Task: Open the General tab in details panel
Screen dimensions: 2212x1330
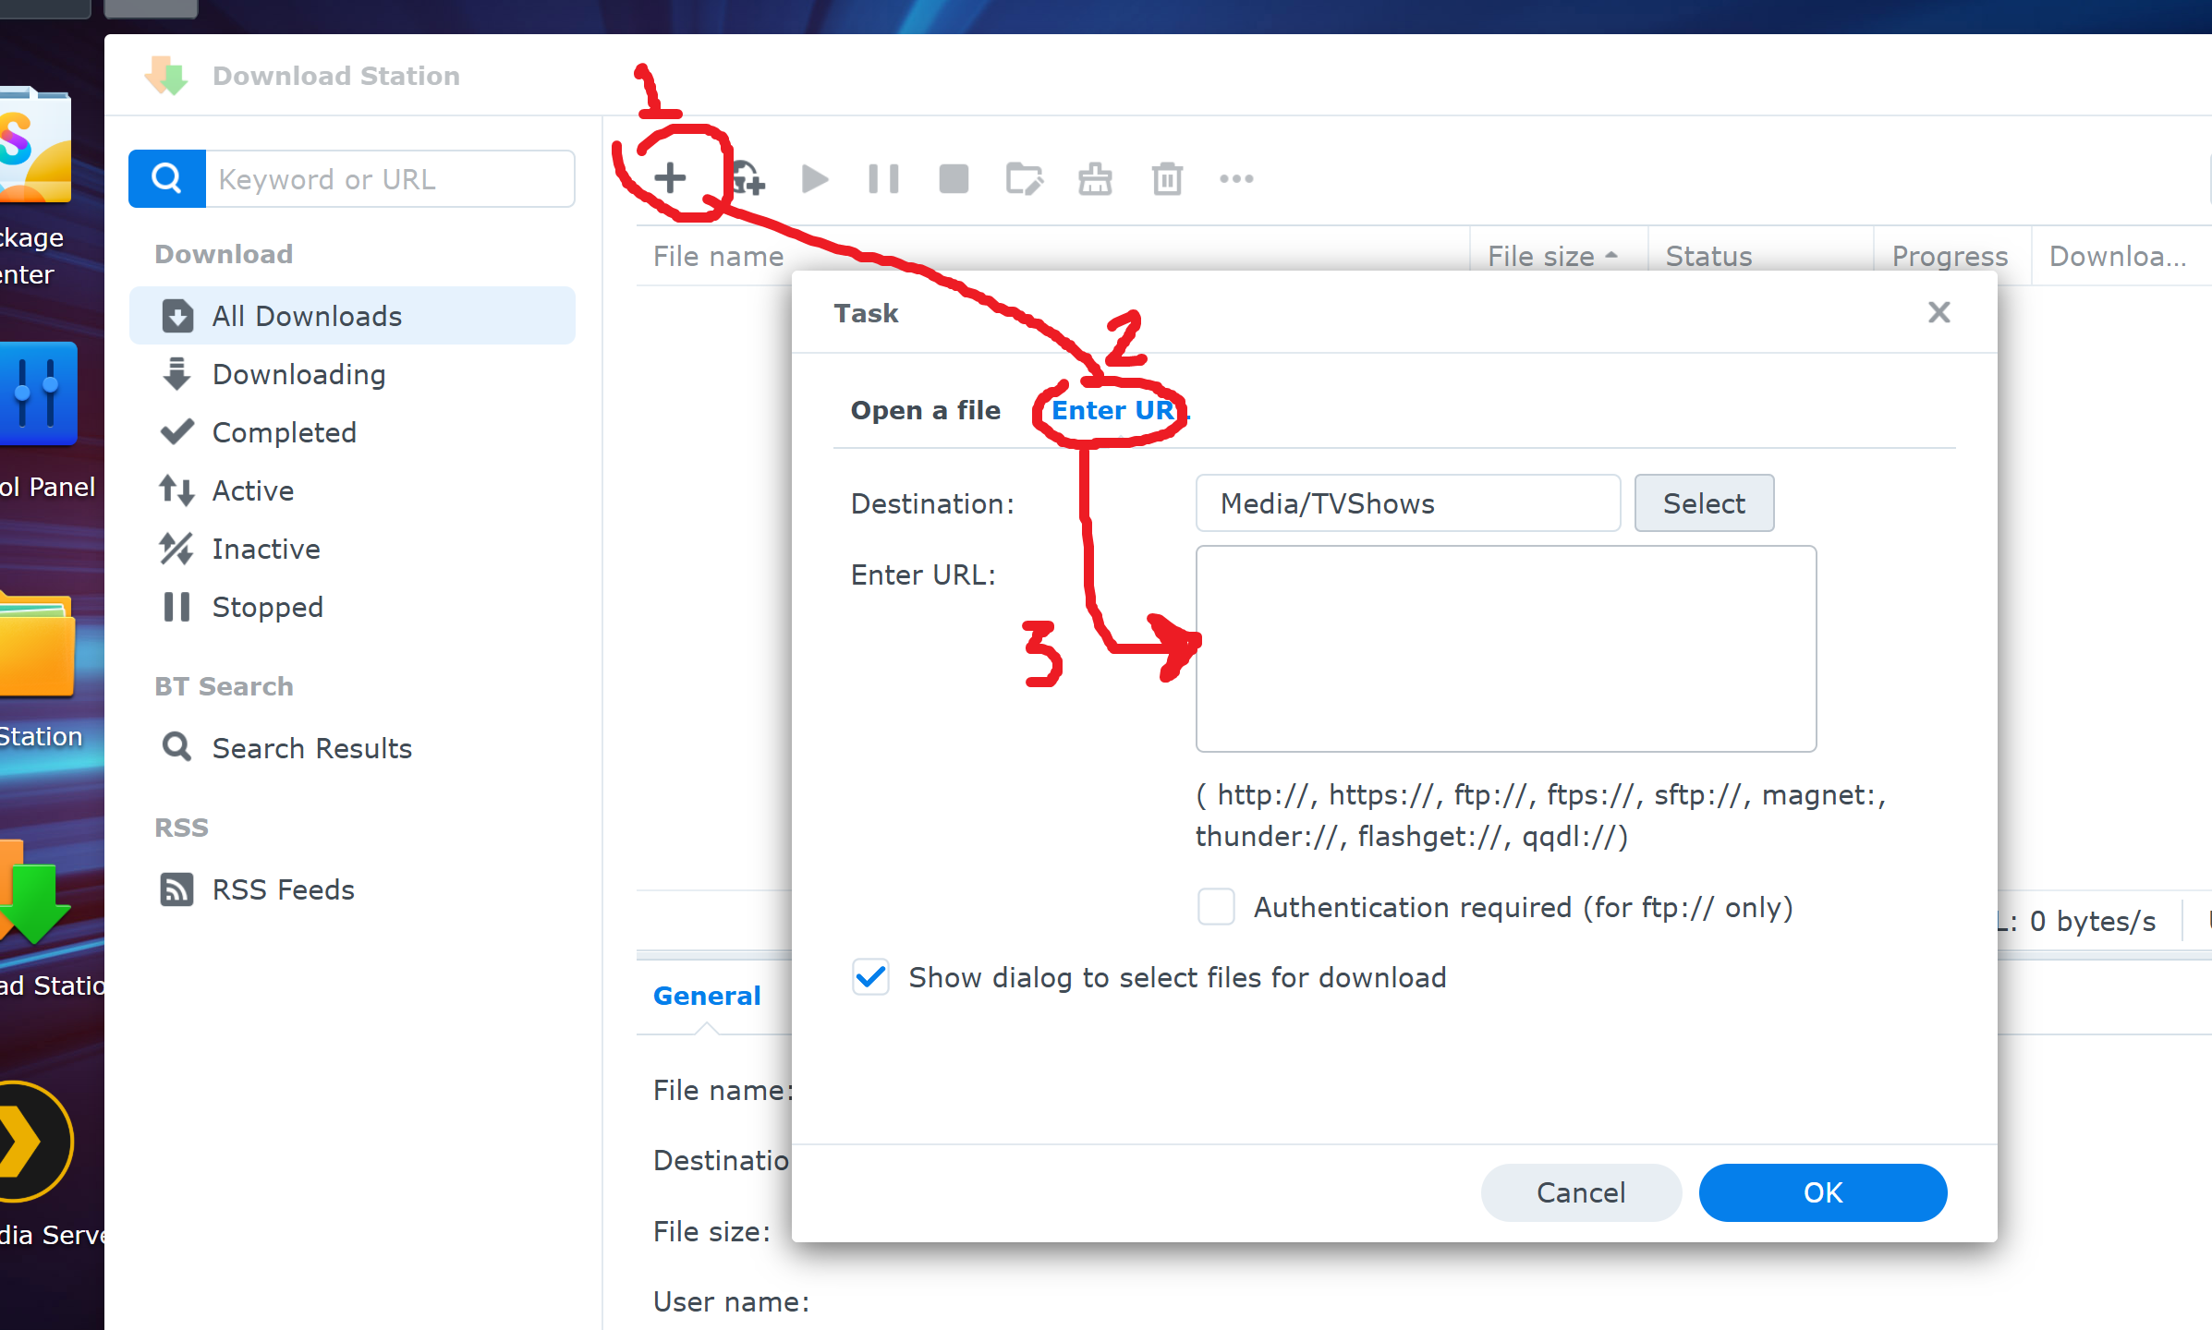Action: [707, 996]
